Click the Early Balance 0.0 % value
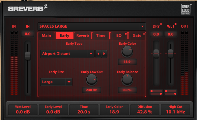The width and height of the screenshot is (197, 120). [x=127, y=90]
